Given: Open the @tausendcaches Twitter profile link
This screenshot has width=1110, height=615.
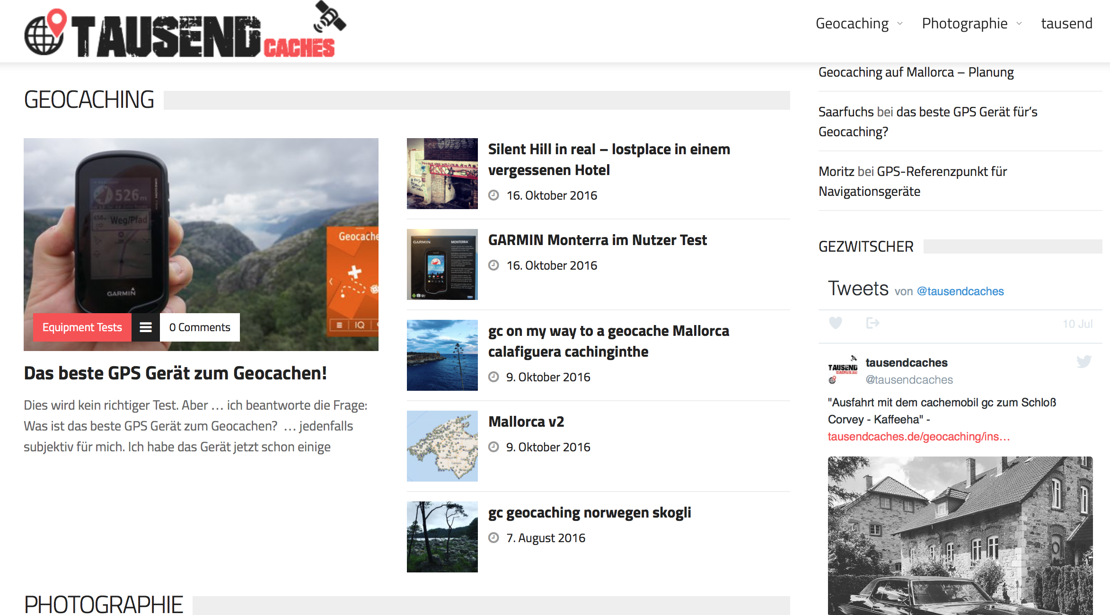Looking at the screenshot, I should (x=960, y=291).
